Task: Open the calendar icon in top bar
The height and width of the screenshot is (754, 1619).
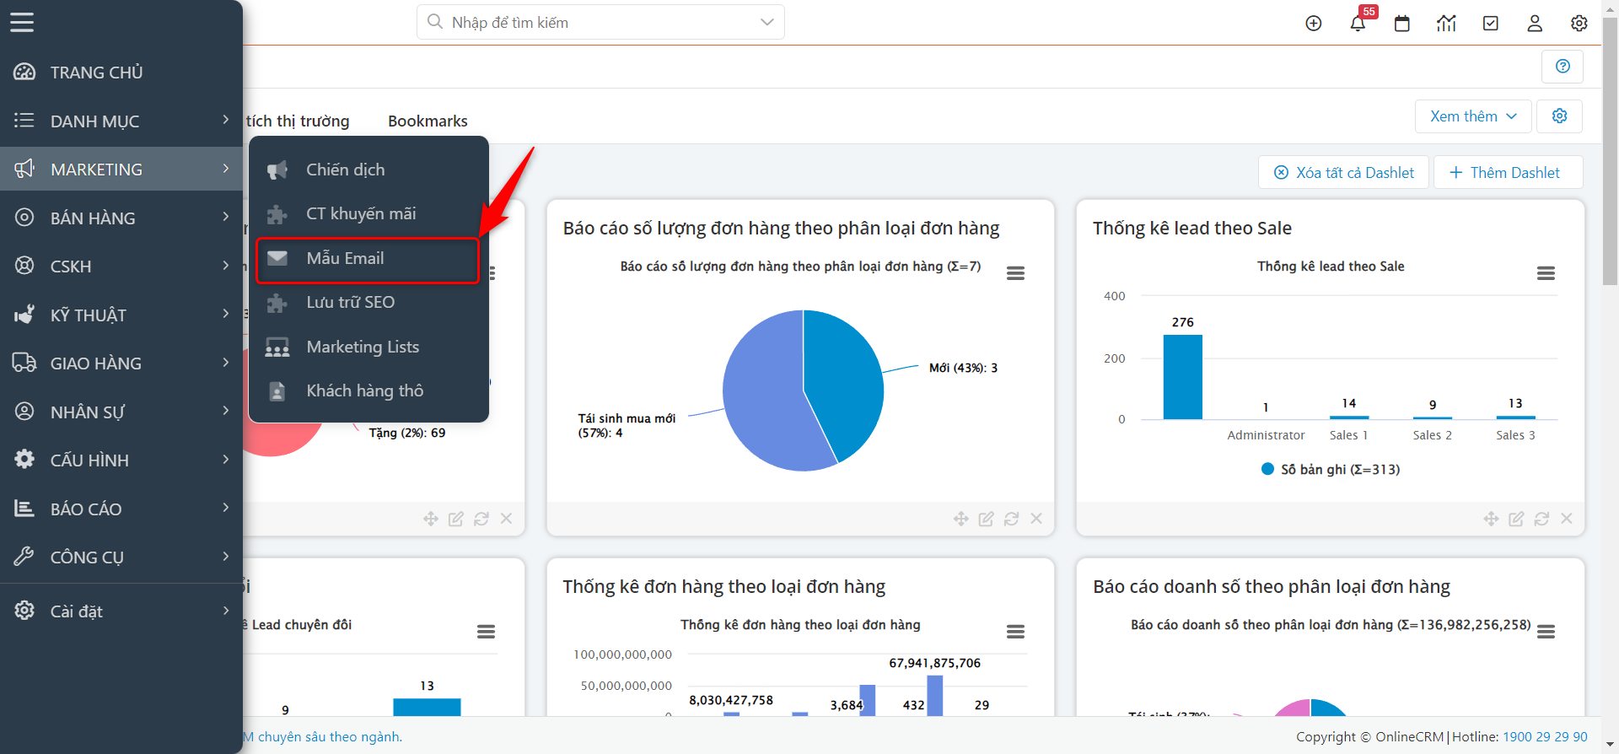Action: click(1402, 24)
